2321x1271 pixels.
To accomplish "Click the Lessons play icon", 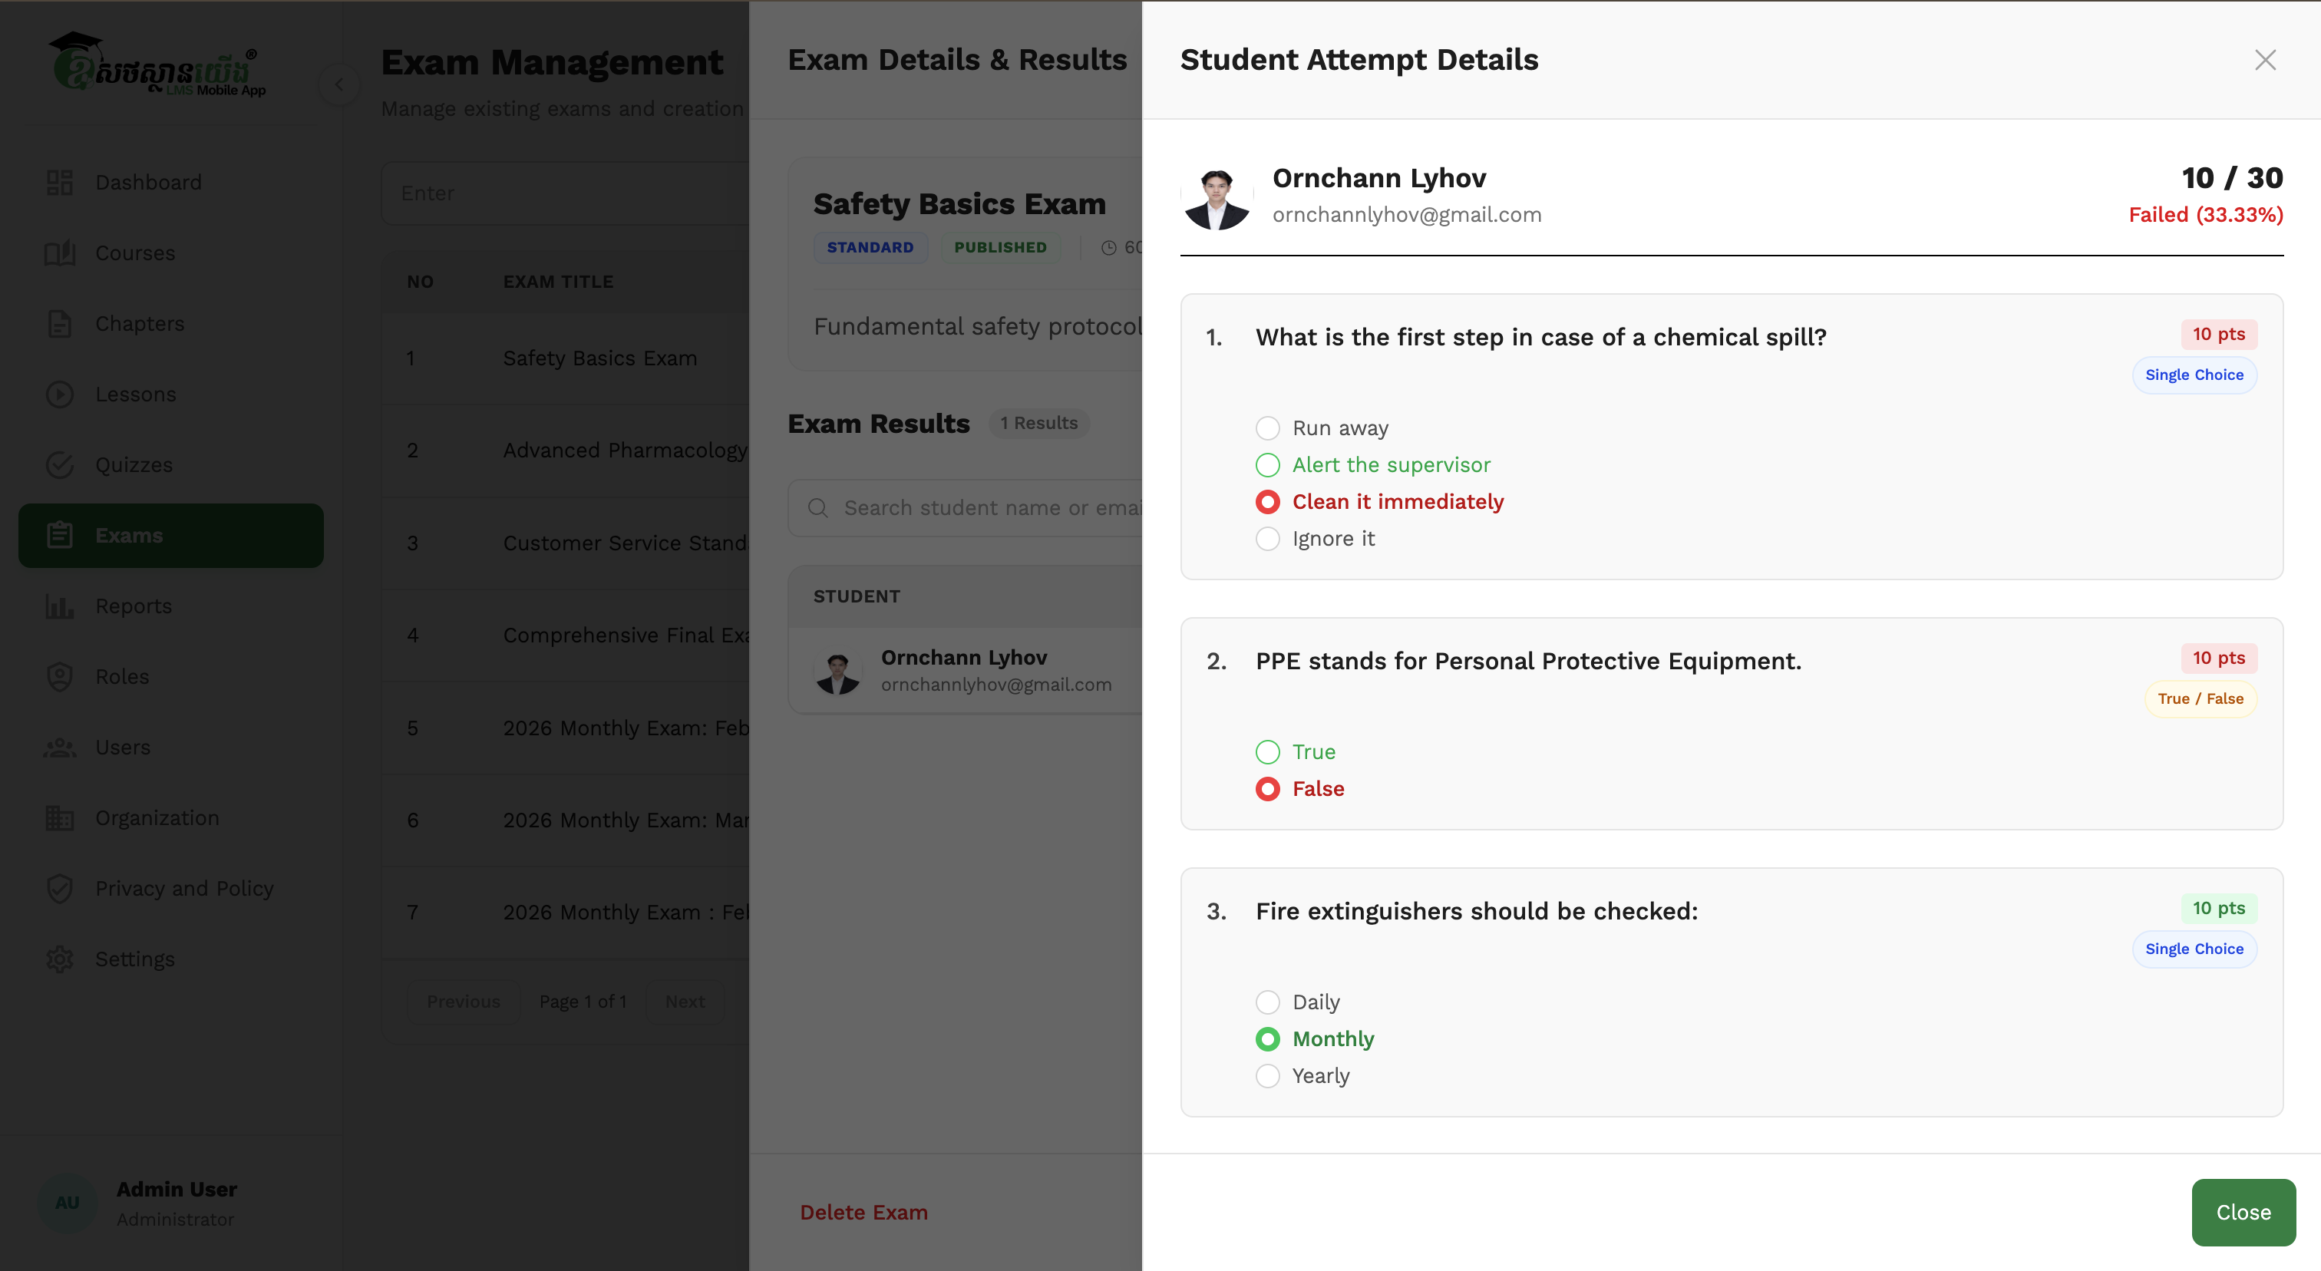I will coord(59,394).
